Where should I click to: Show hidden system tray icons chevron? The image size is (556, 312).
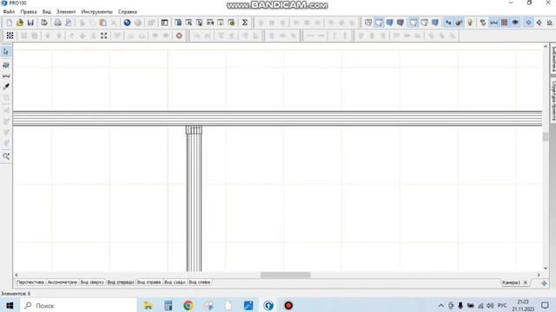(440, 306)
